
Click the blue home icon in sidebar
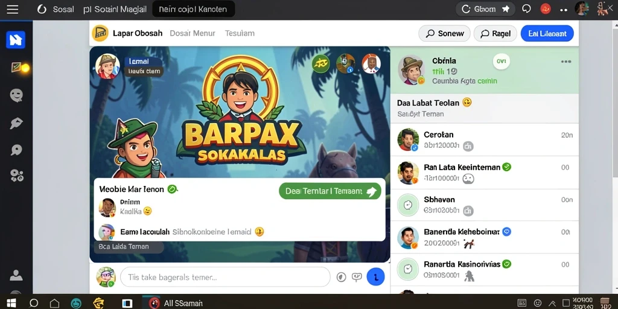pyautogui.click(x=16, y=40)
